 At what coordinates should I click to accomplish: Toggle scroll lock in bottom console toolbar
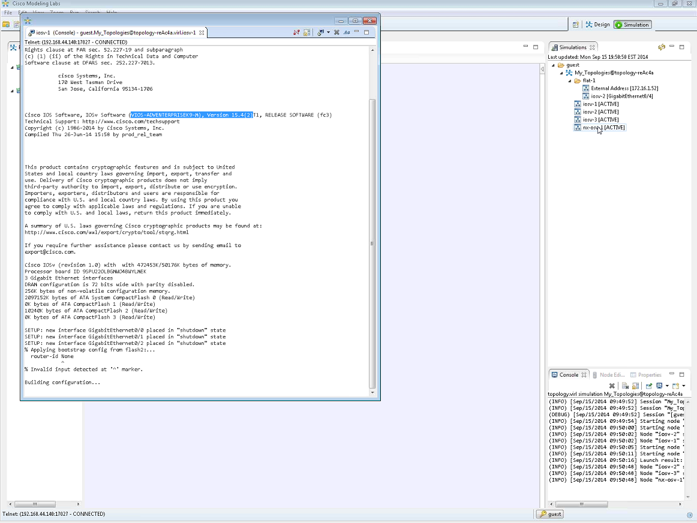pyautogui.click(x=636, y=386)
